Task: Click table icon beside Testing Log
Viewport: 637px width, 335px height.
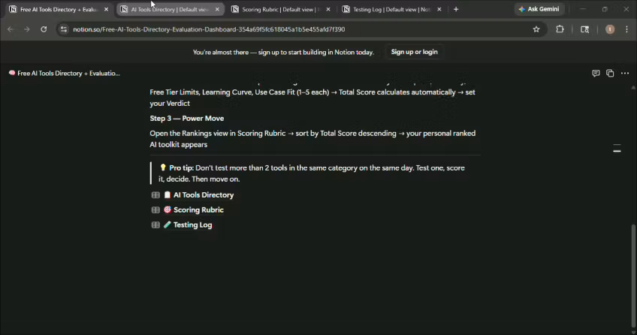Action: pos(155,225)
